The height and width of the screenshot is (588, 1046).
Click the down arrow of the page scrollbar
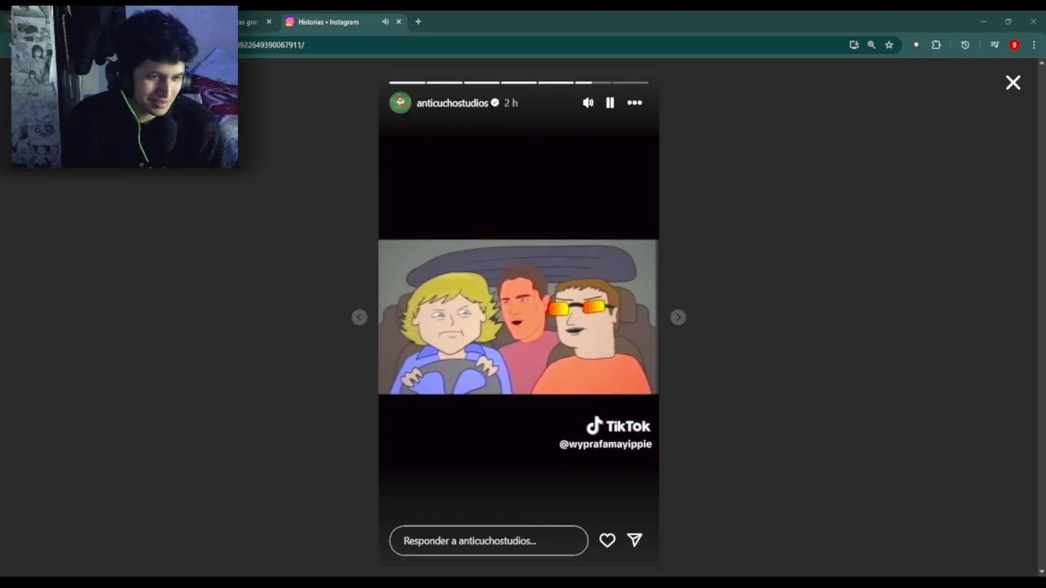(x=1040, y=572)
